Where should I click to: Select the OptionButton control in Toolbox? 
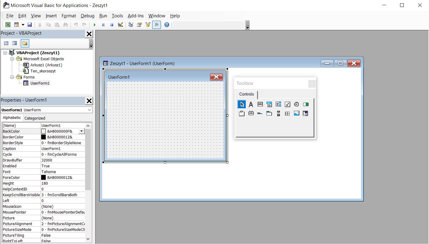pyautogui.click(x=296, y=104)
